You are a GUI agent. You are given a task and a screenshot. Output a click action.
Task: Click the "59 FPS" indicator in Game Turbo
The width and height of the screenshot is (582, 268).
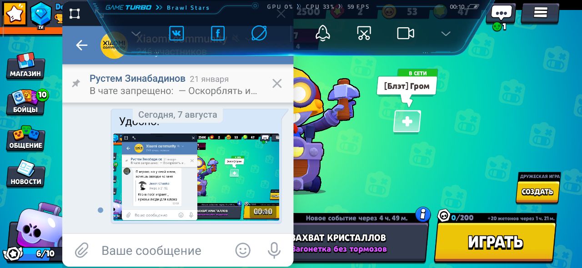pyautogui.click(x=358, y=7)
